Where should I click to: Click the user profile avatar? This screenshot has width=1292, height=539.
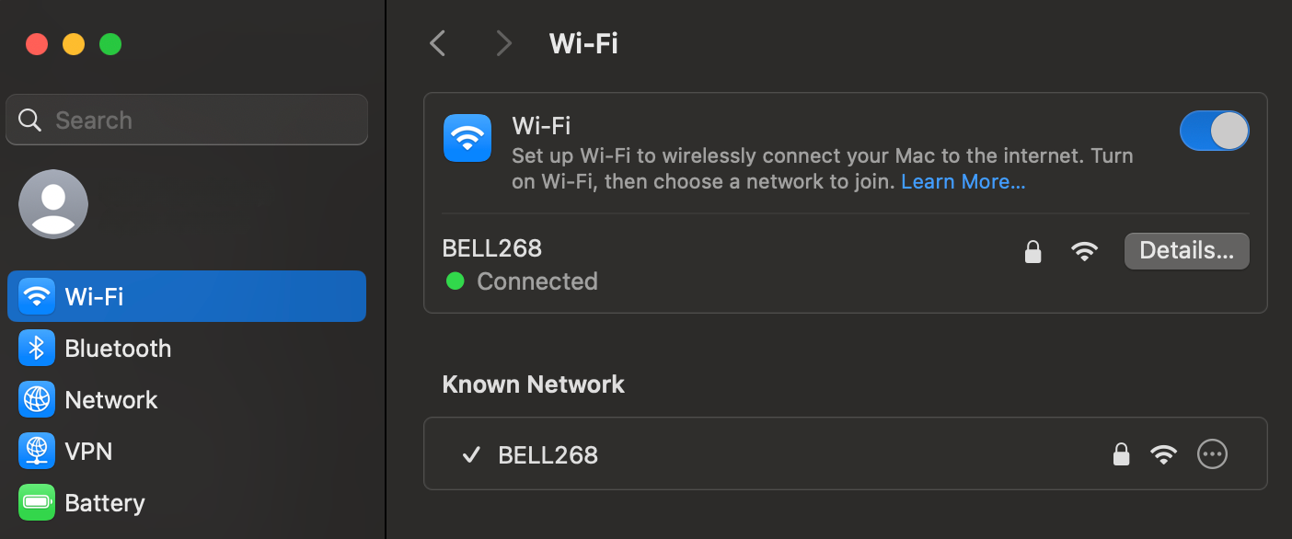pyautogui.click(x=52, y=203)
